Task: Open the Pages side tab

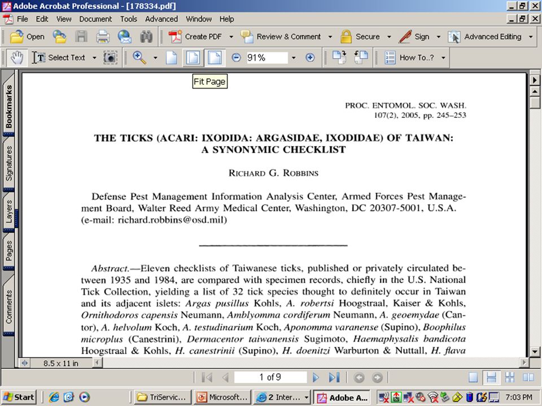Action: 8,251
